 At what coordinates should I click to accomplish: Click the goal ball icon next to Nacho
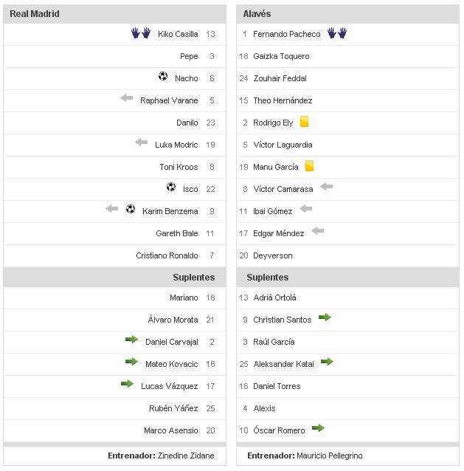[163, 76]
